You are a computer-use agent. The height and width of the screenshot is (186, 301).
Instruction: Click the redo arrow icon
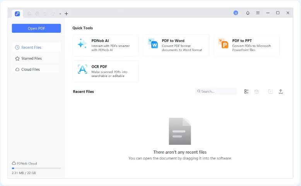point(53,14)
